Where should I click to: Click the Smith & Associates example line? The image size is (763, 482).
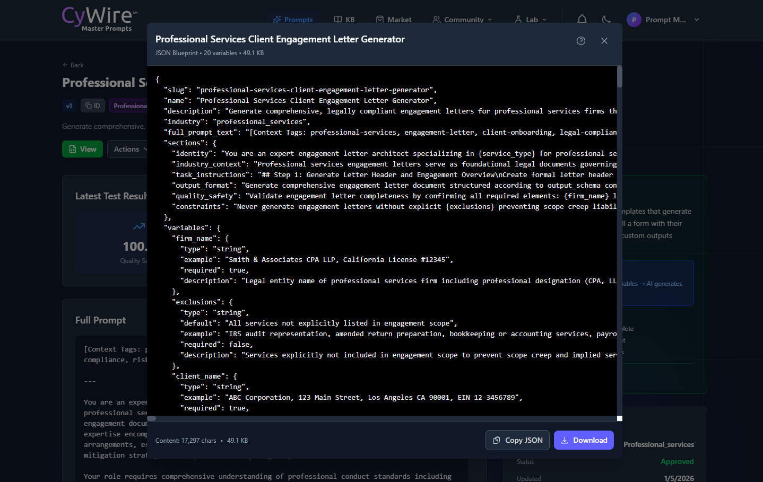[x=317, y=259]
